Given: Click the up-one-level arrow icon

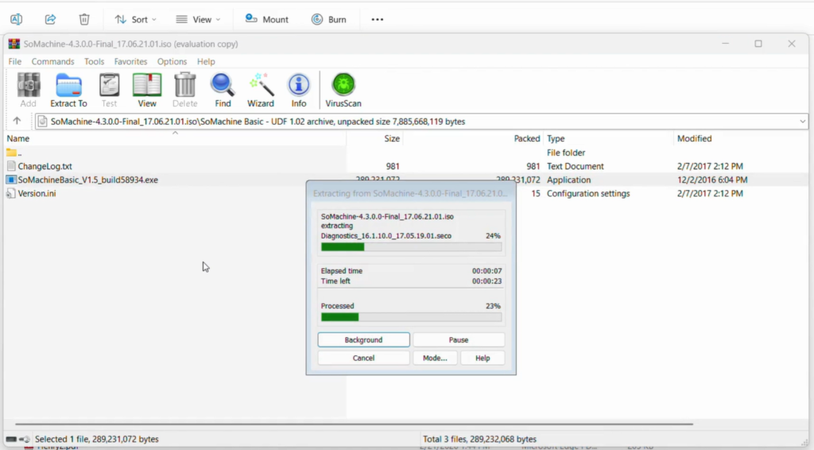Looking at the screenshot, I should (x=17, y=122).
